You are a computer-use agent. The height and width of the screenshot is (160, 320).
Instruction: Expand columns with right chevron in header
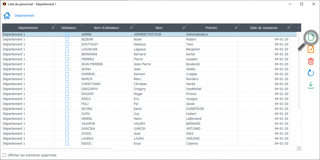[299, 27]
